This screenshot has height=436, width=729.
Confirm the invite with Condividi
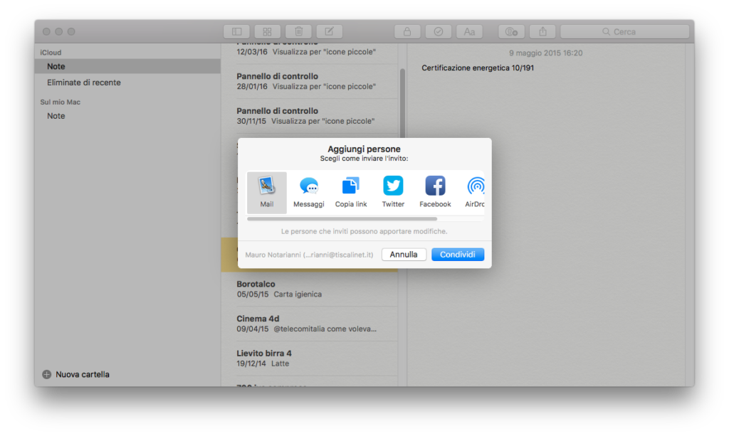(x=458, y=254)
